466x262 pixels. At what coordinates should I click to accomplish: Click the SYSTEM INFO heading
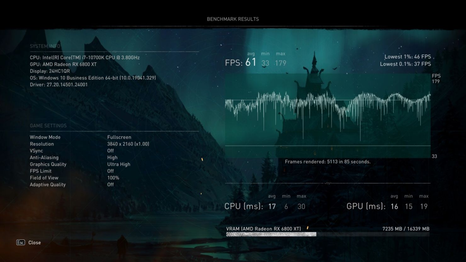45,46
